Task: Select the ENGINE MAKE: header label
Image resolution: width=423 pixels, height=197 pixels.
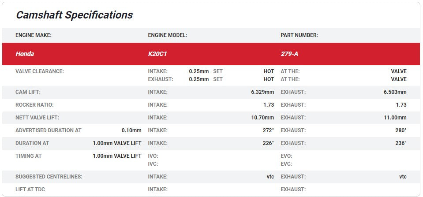Action: point(34,35)
